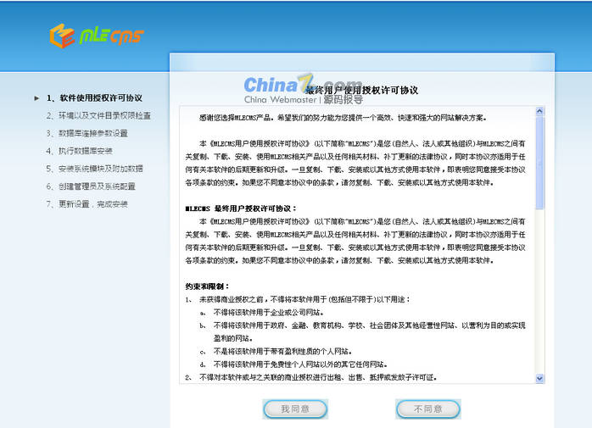Select step 4 执行数据库安装
The width and height of the screenshot is (592, 428).
tap(79, 151)
